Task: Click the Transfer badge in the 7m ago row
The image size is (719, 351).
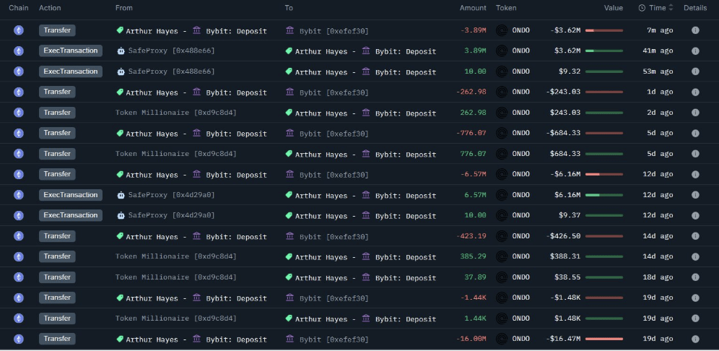Action: coord(57,30)
